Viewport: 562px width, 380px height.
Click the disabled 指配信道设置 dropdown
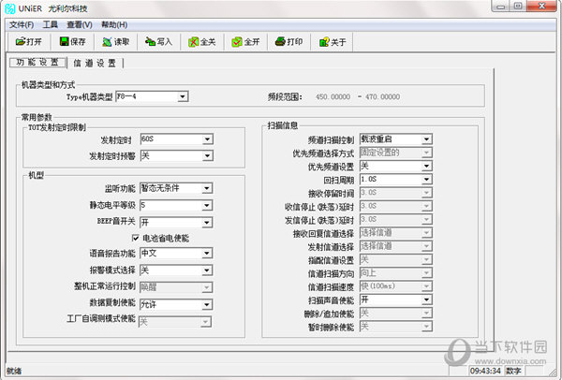click(395, 259)
